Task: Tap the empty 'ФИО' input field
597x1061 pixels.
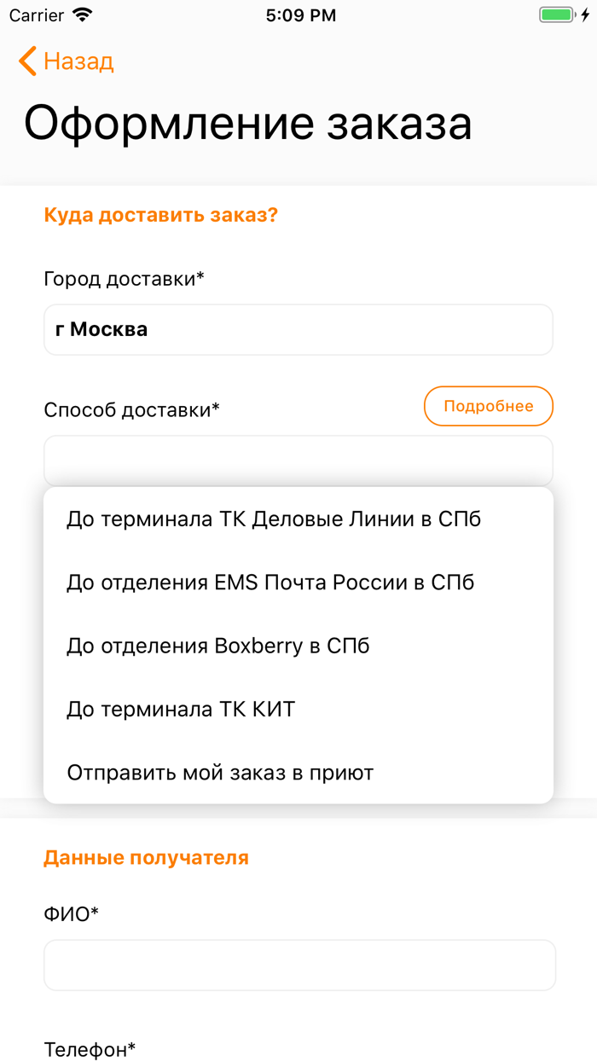Action: pyautogui.click(x=298, y=965)
